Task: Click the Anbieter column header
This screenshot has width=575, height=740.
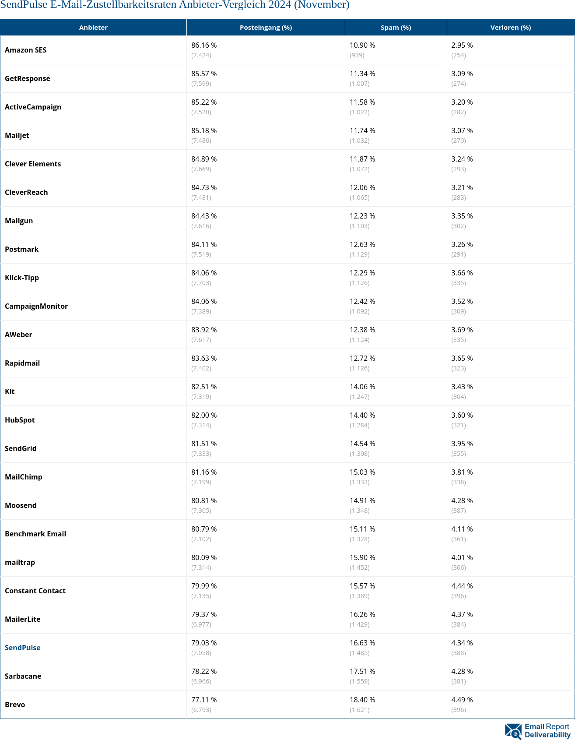Action: [93, 28]
